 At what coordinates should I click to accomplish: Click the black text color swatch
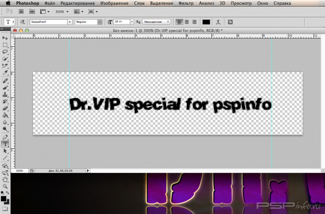(x=206, y=22)
